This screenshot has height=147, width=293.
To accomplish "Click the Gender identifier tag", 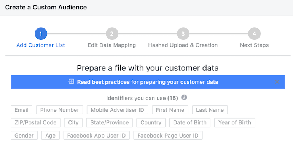I will coord(24,135).
